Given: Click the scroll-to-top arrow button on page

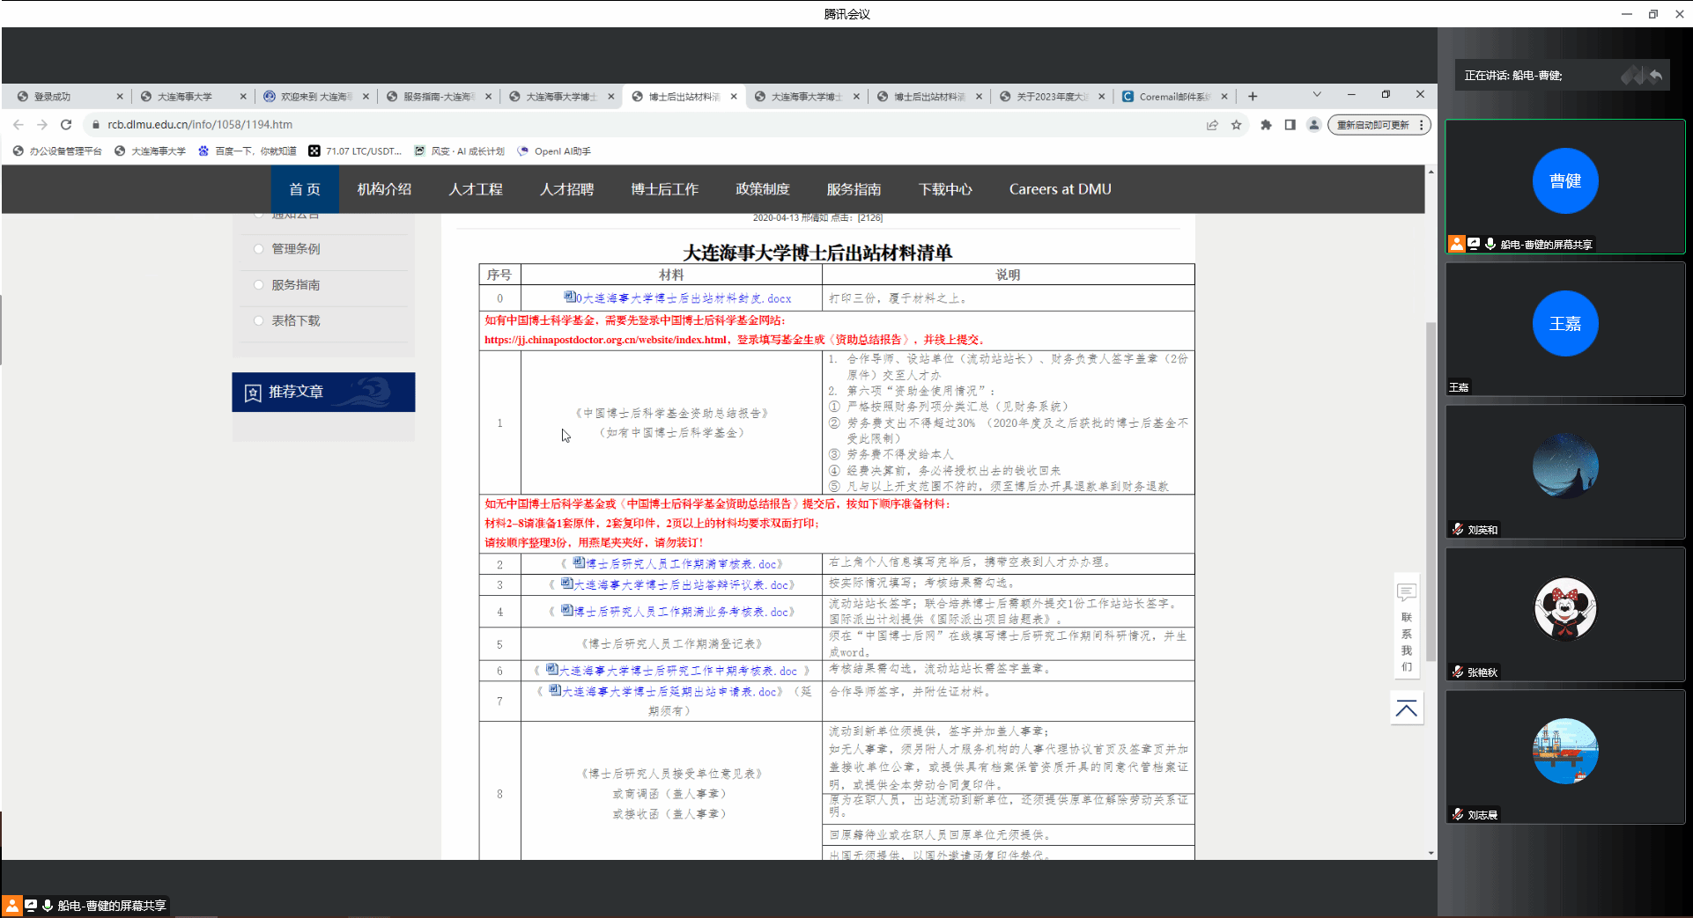Looking at the screenshot, I should [x=1406, y=709].
